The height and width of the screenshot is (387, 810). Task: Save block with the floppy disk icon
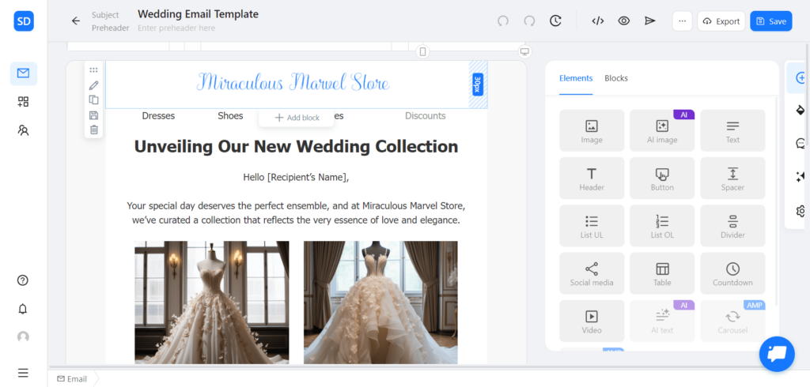93,115
